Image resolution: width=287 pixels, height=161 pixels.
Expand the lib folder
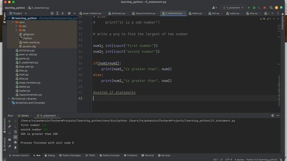coord(16,30)
